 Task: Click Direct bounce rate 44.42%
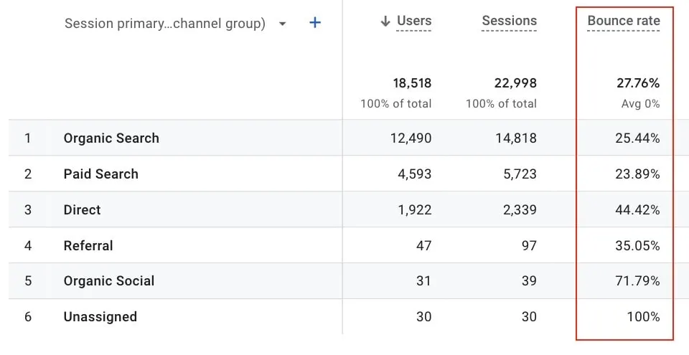(637, 209)
